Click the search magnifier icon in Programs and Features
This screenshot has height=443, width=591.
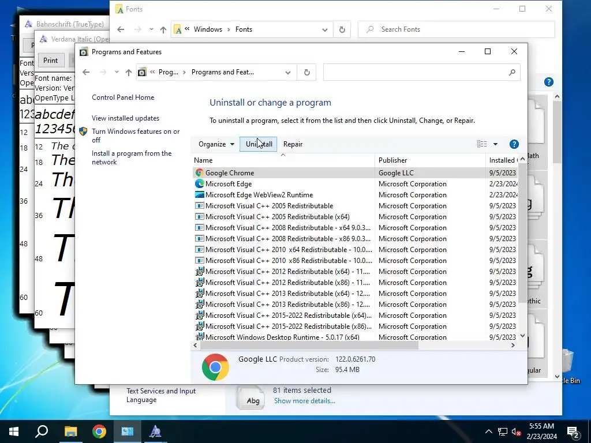(x=512, y=72)
